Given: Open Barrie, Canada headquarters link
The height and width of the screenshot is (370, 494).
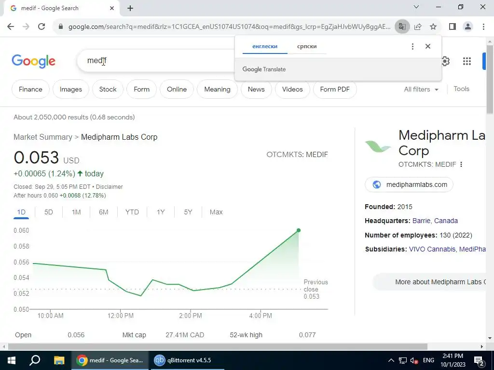Looking at the screenshot, I should [435, 221].
